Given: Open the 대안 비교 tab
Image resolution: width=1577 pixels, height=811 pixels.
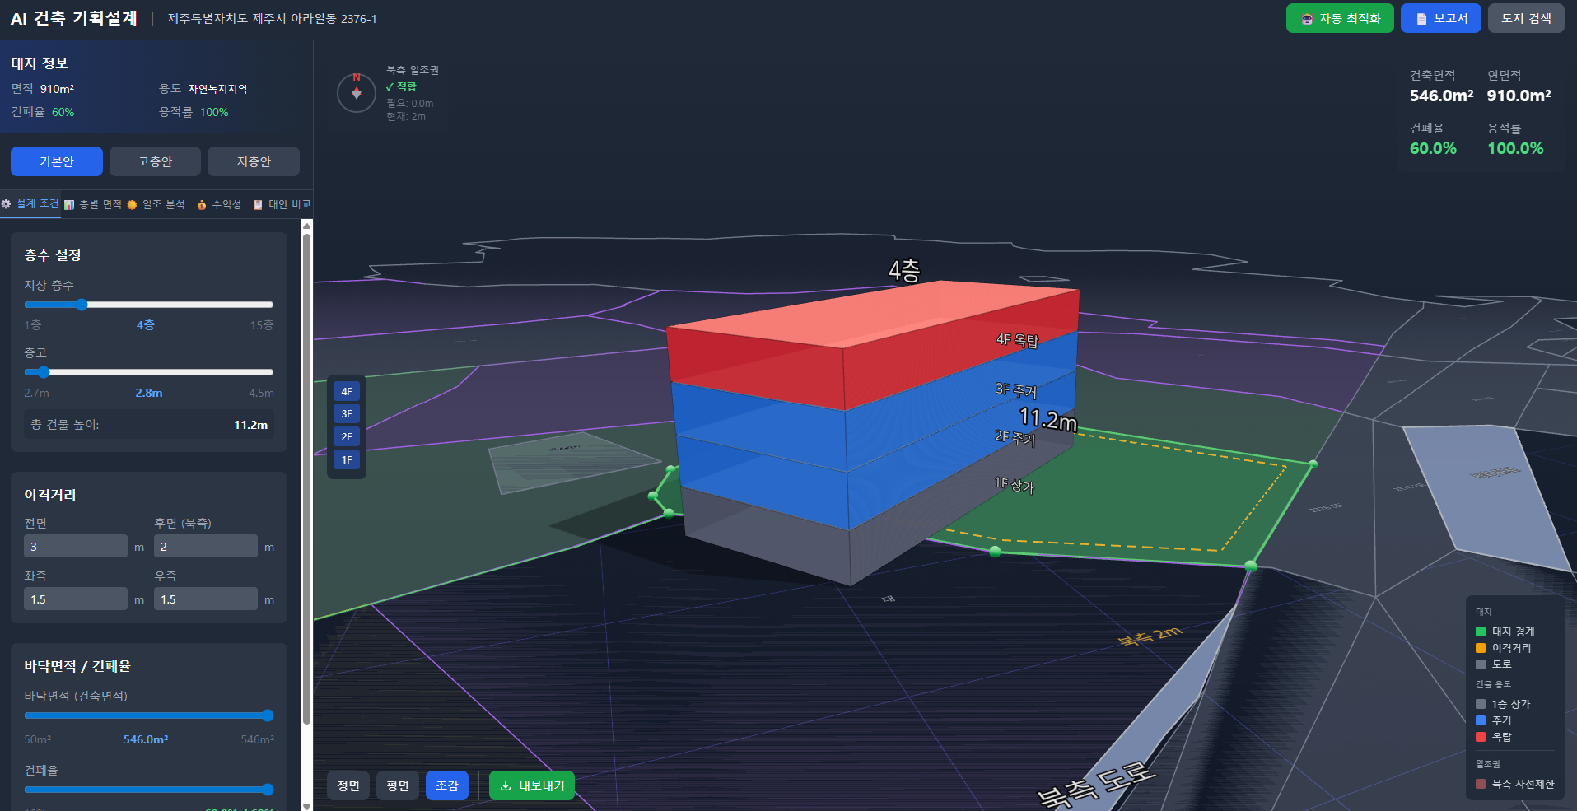Looking at the screenshot, I should pos(282,204).
